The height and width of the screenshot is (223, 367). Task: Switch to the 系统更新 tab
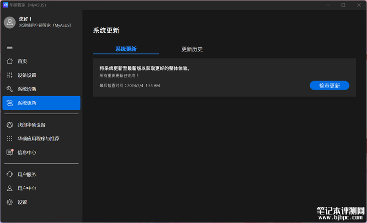pos(126,49)
